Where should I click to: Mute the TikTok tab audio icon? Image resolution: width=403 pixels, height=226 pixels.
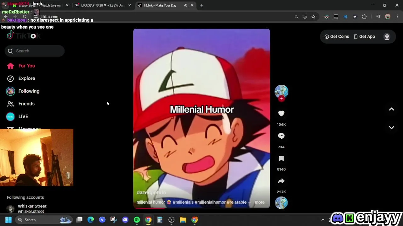pyautogui.click(x=186, y=5)
